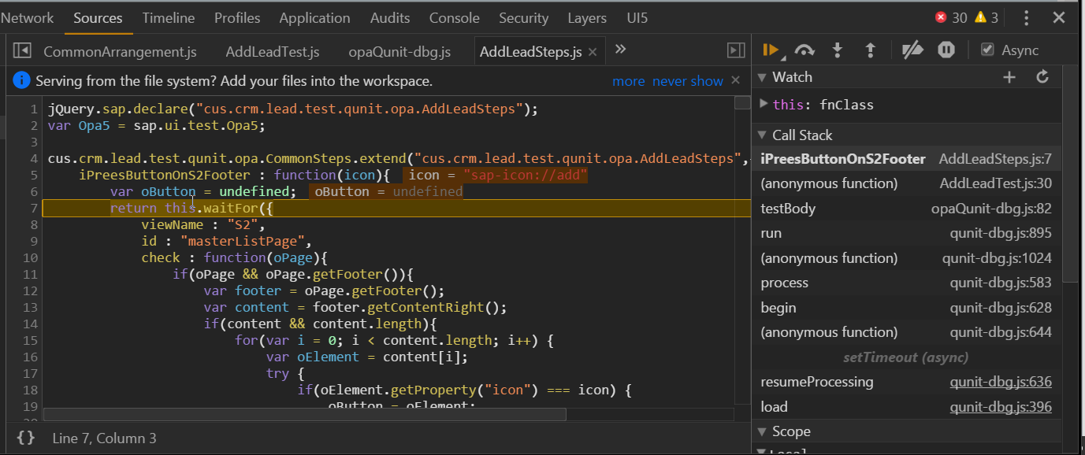The width and height of the screenshot is (1085, 455).
Task: Close the AddLeadSteps.js file tab
Action: pyautogui.click(x=593, y=53)
